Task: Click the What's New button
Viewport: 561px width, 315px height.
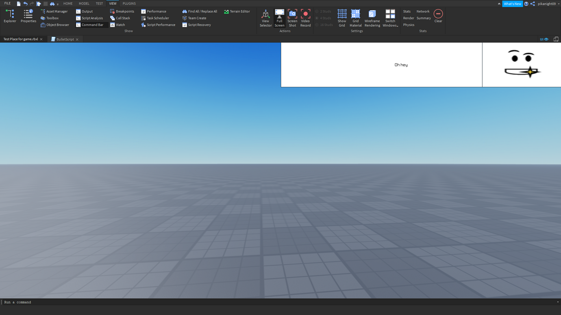Action: click(x=512, y=4)
